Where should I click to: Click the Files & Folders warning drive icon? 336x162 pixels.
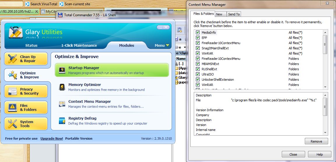click(13, 107)
